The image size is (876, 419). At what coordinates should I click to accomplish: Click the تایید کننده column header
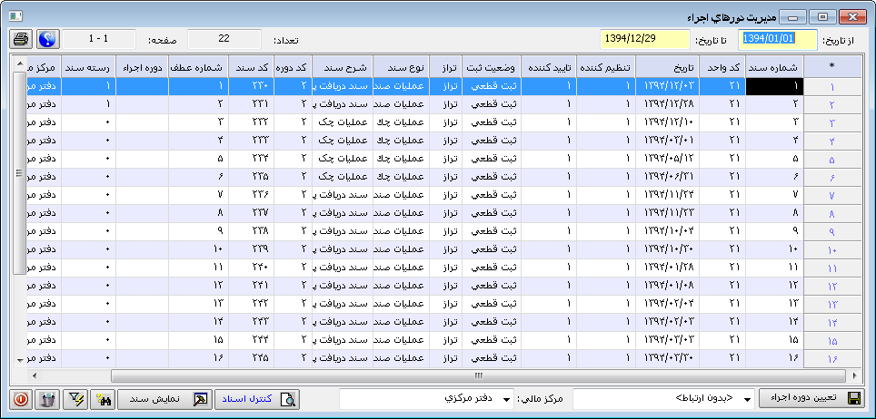[x=548, y=66]
